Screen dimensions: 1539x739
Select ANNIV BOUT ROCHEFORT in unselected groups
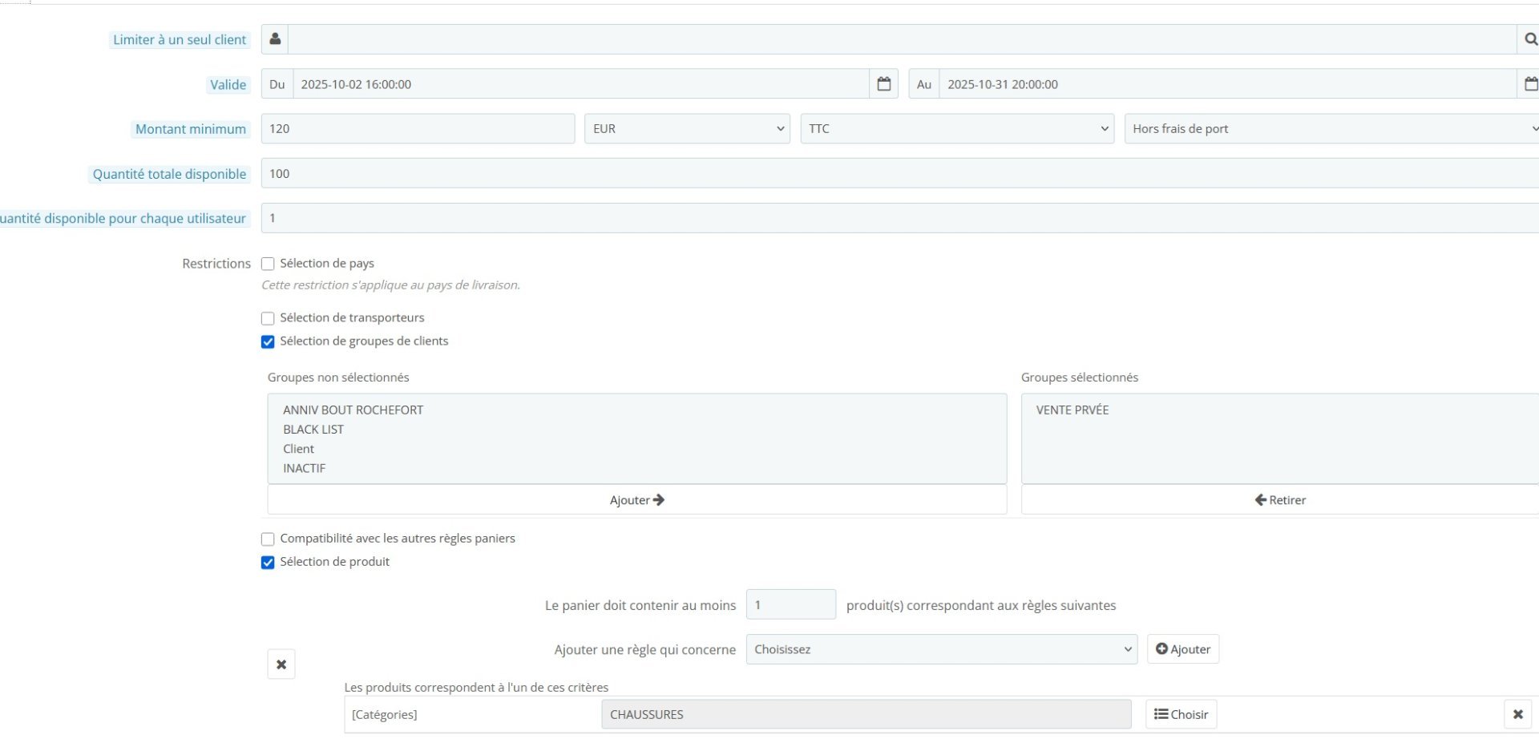coord(353,410)
